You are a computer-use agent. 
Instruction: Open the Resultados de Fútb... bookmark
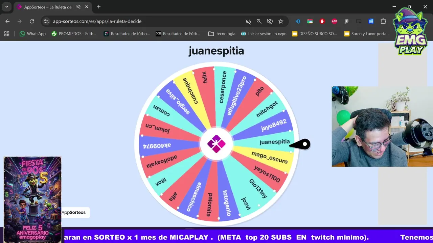[178, 34]
